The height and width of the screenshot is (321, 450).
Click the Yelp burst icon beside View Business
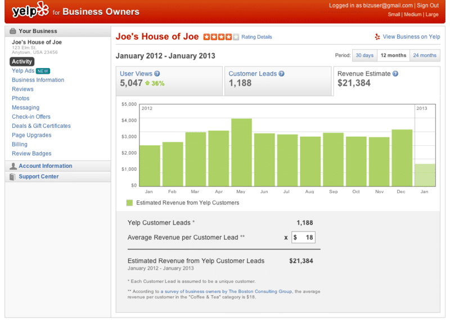(377, 37)
